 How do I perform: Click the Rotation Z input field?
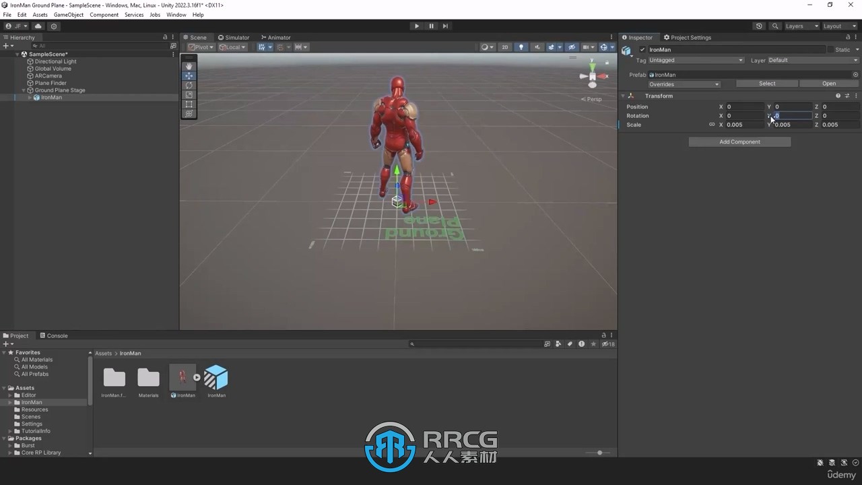point(840,116)
